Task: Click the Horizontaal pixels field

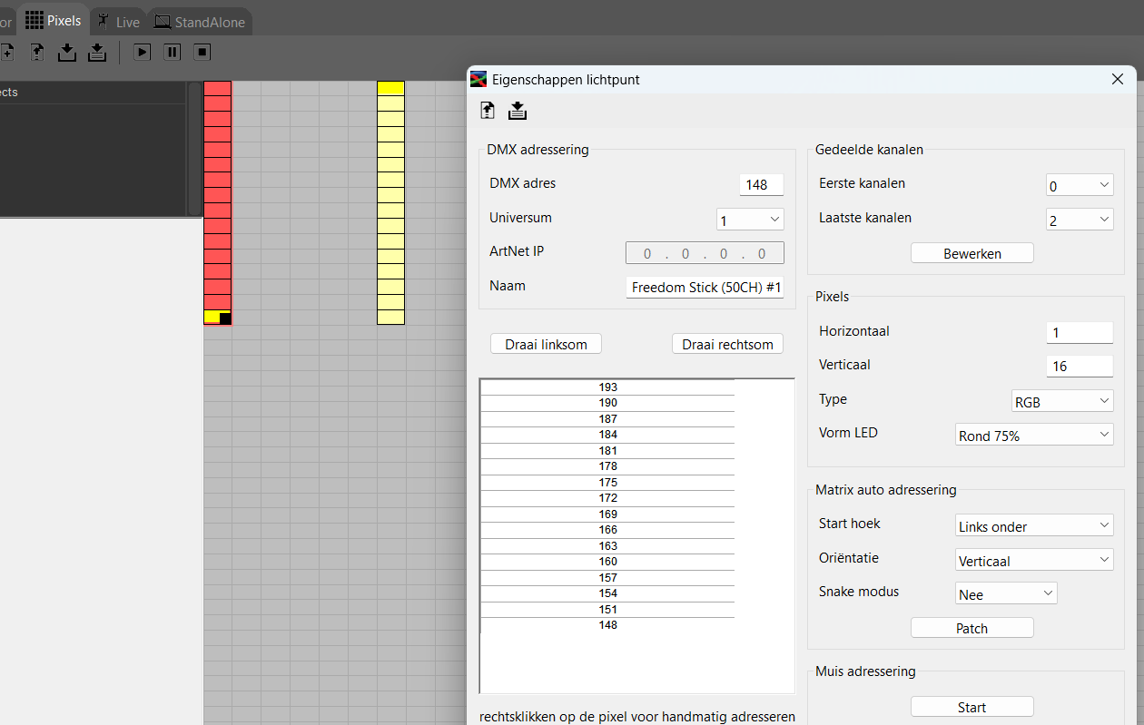Action: coord(1080,332)
